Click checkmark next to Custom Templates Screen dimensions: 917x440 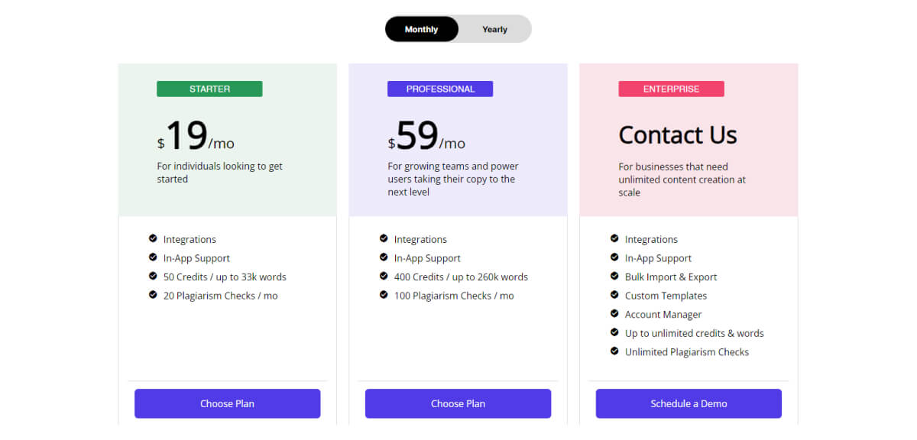(614, 295)
